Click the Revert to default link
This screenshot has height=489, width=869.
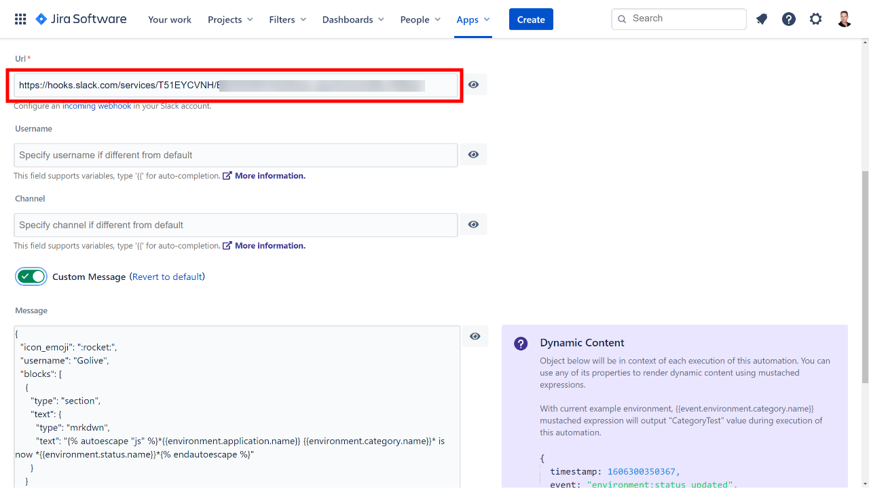click(x=167, y=277)
